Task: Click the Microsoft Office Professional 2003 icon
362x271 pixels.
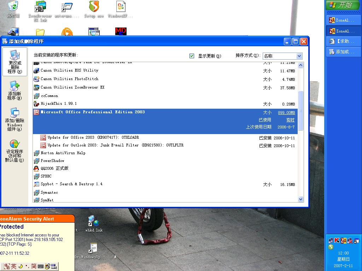Action: pos(36,112)
